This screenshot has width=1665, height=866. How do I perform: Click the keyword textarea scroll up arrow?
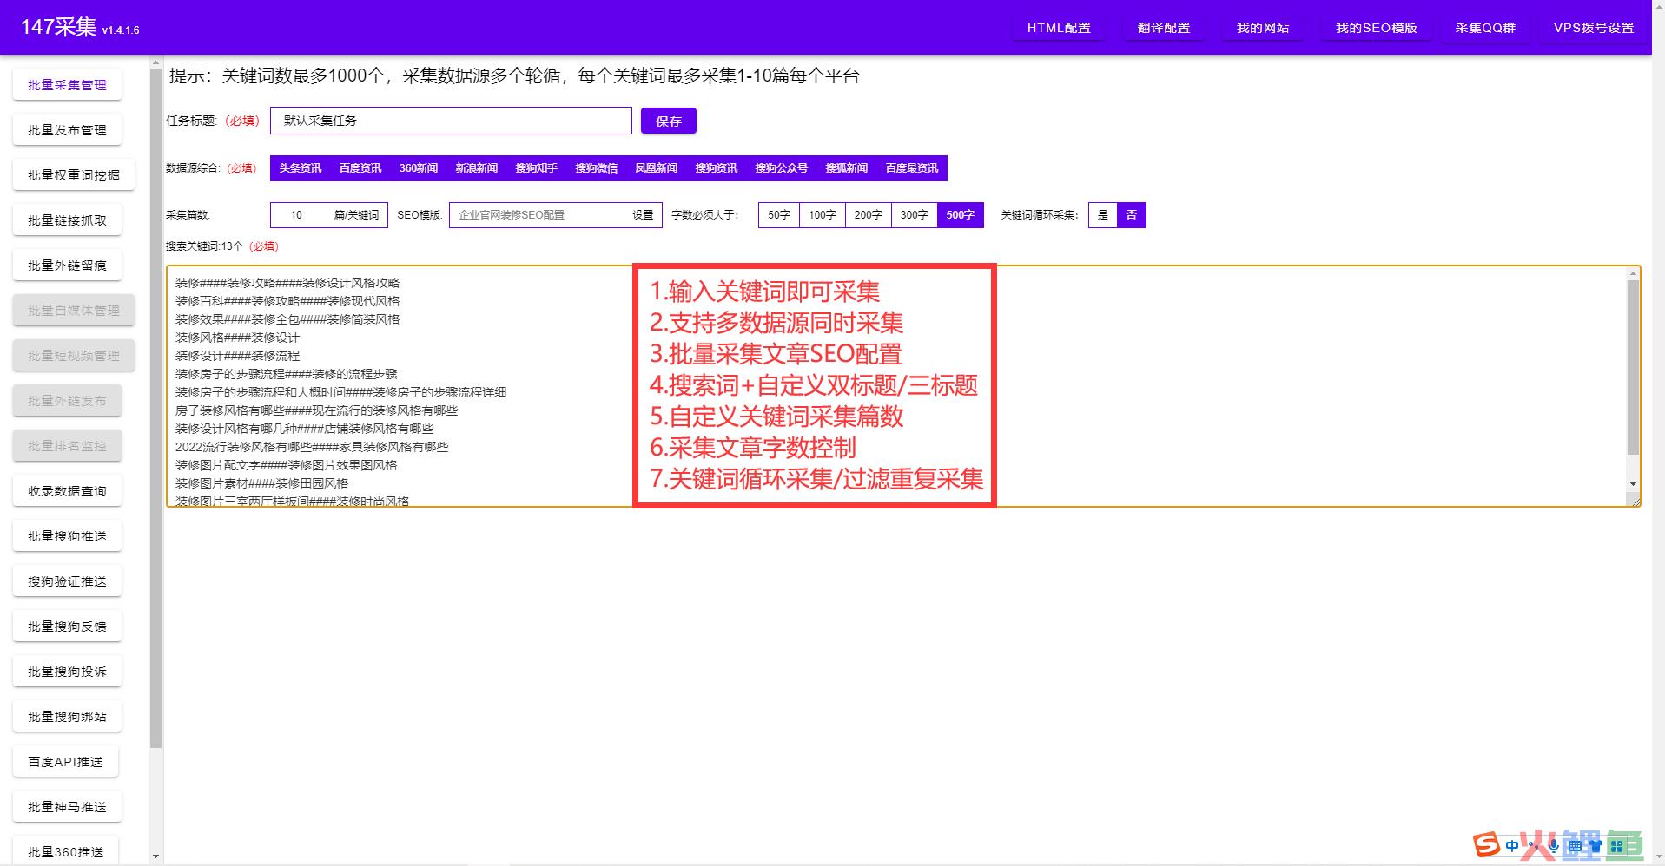coord(1633,273)
